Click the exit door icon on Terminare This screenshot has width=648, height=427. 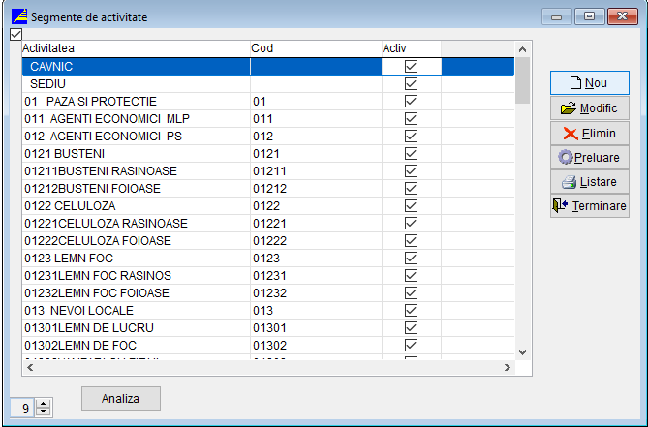[559, 206]
